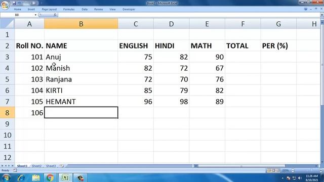Select cell containing 'KIRTI'
Image resolution: width=324 pixels, height=182 pixels.
[x=81, y=90]
